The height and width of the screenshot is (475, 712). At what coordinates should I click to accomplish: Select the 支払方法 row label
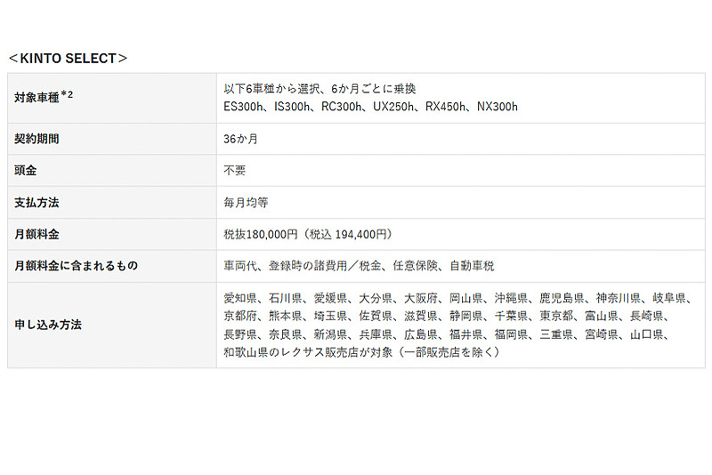36,202
